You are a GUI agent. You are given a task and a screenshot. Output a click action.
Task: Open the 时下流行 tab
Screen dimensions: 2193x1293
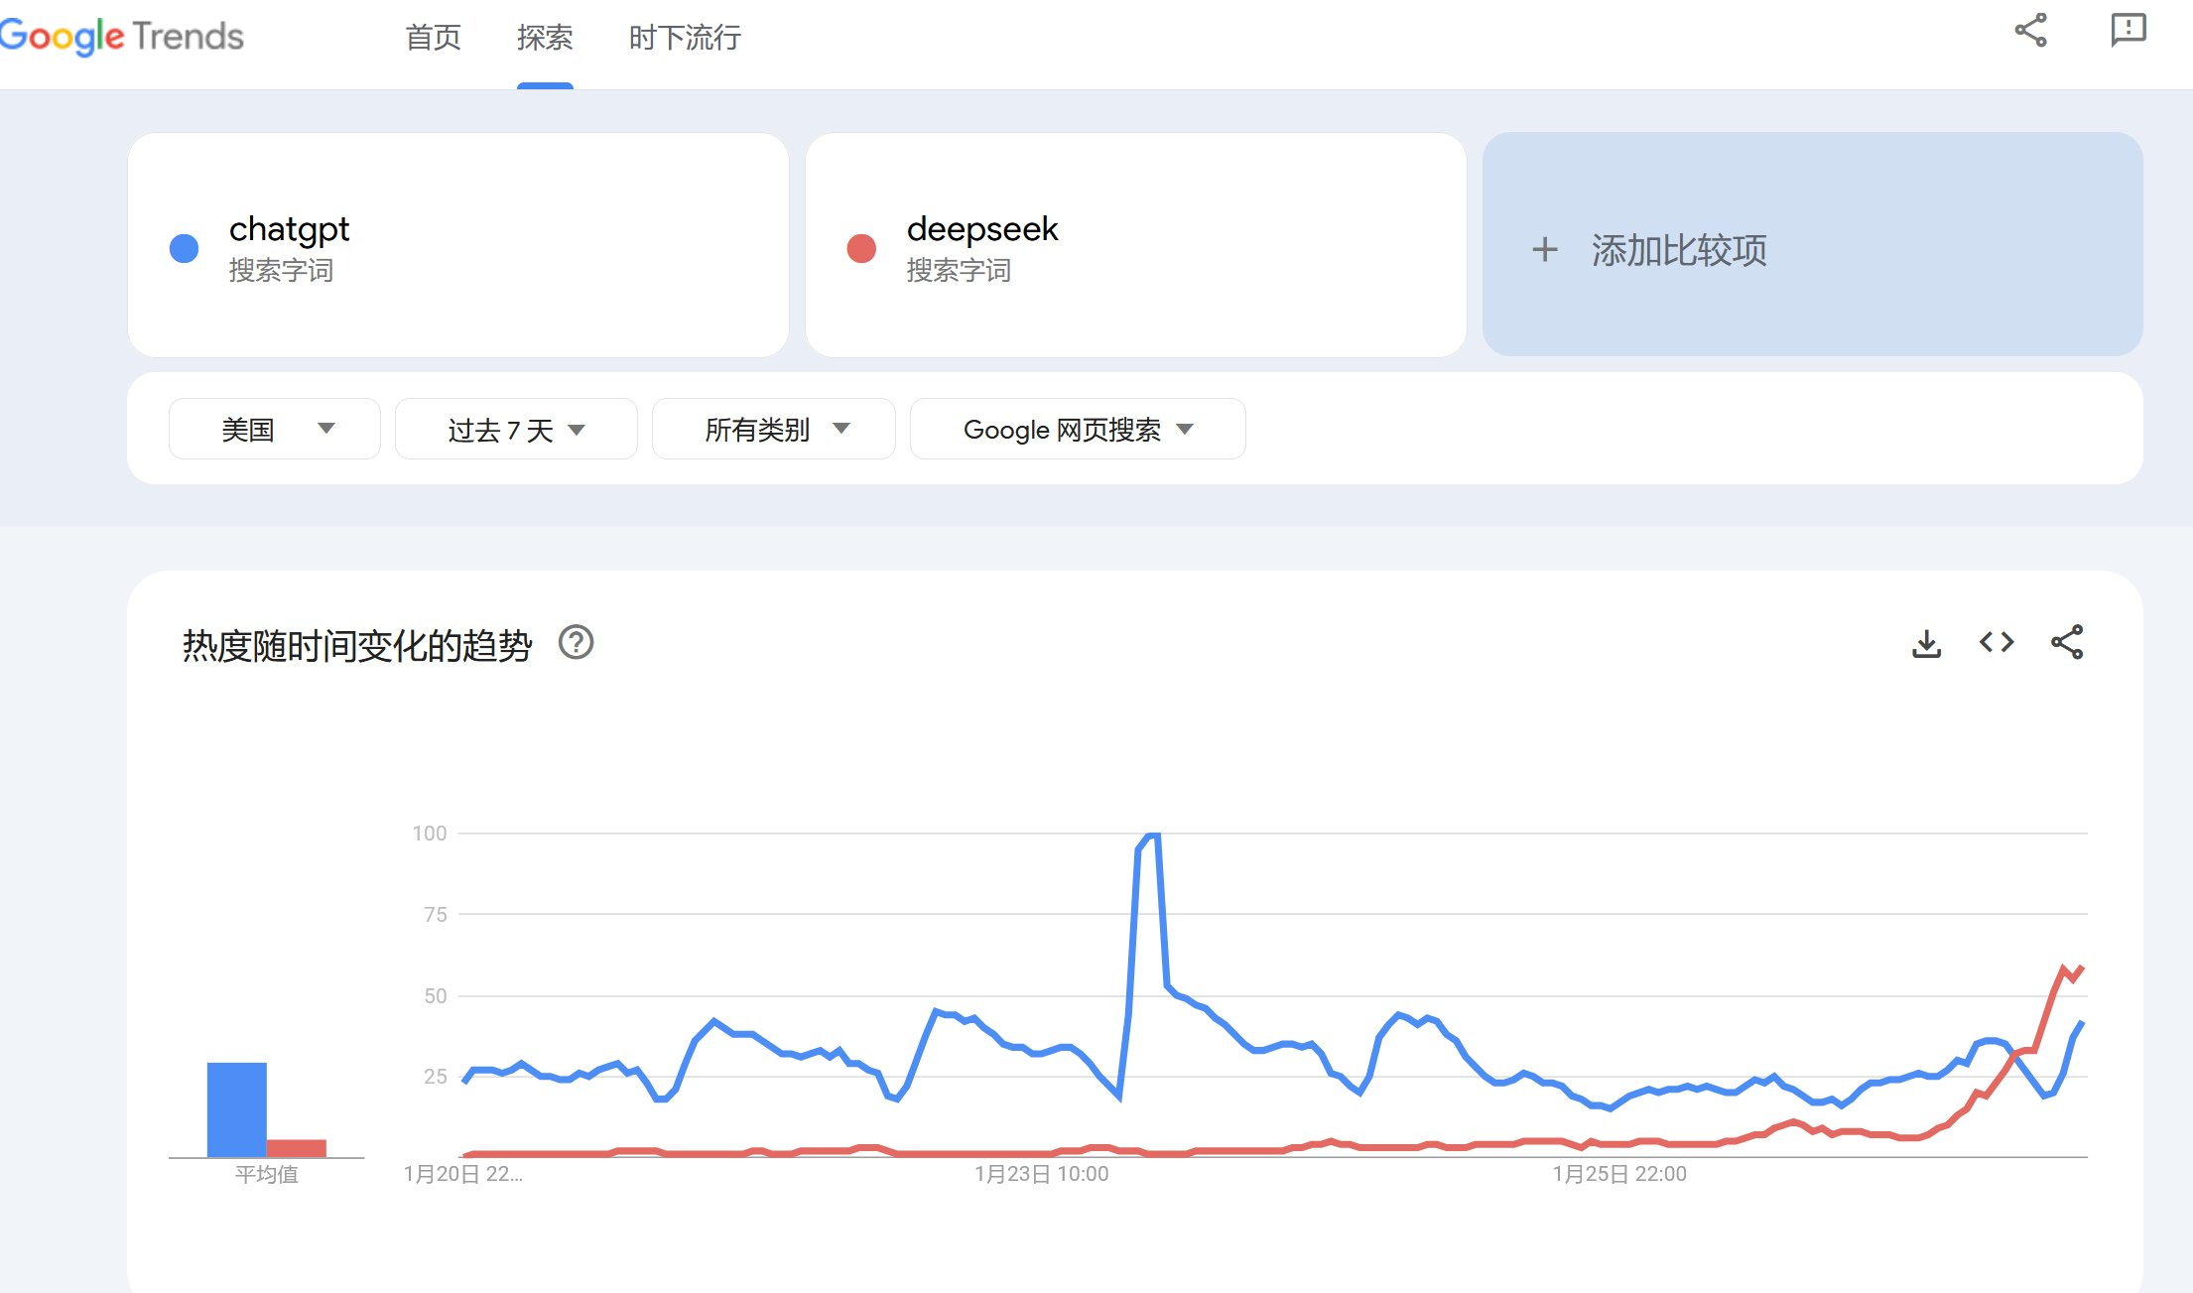(685, 38)
